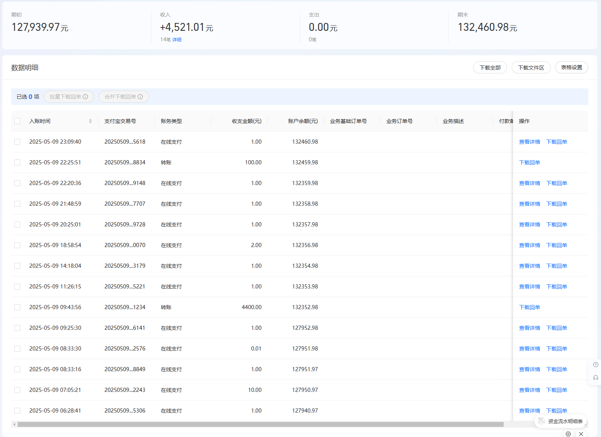Open 详细 link under income
This screenshot has width=601, height=437.
(x=177, y=39)
